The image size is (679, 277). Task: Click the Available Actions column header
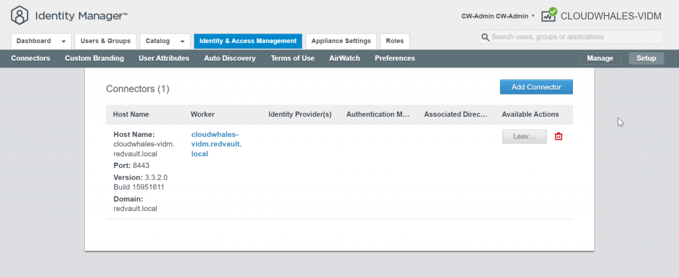530,114
